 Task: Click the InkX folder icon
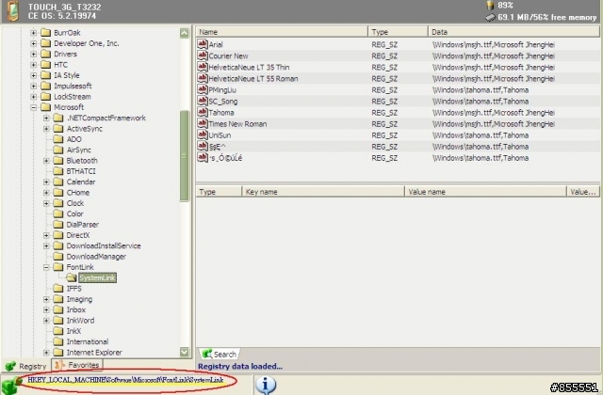pyautogui.click(x=58, y=331)
